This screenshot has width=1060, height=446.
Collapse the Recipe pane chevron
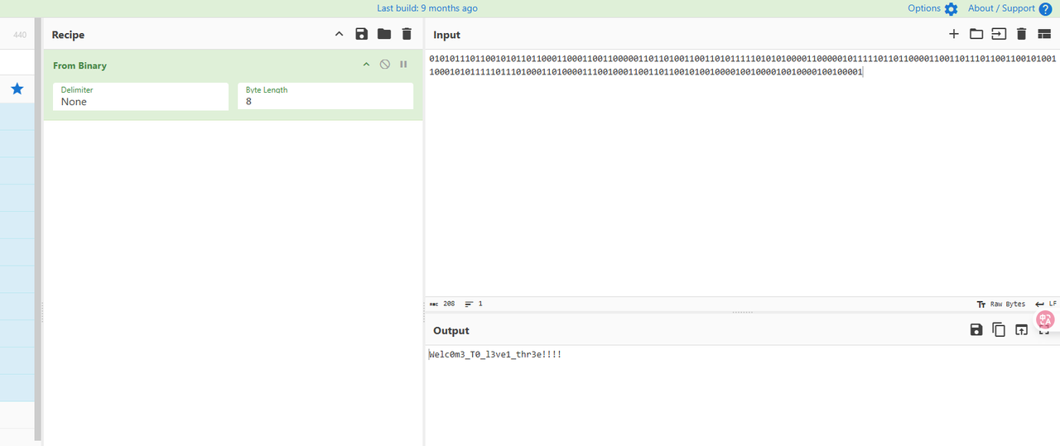(339, 34)
